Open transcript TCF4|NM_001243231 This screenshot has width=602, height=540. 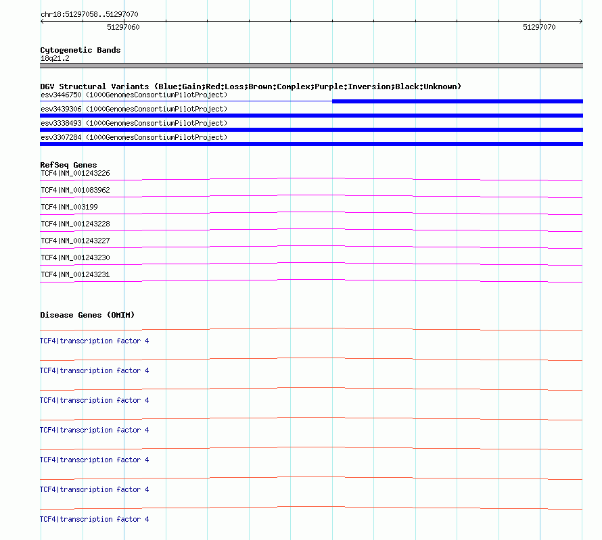tap(75, 274)
